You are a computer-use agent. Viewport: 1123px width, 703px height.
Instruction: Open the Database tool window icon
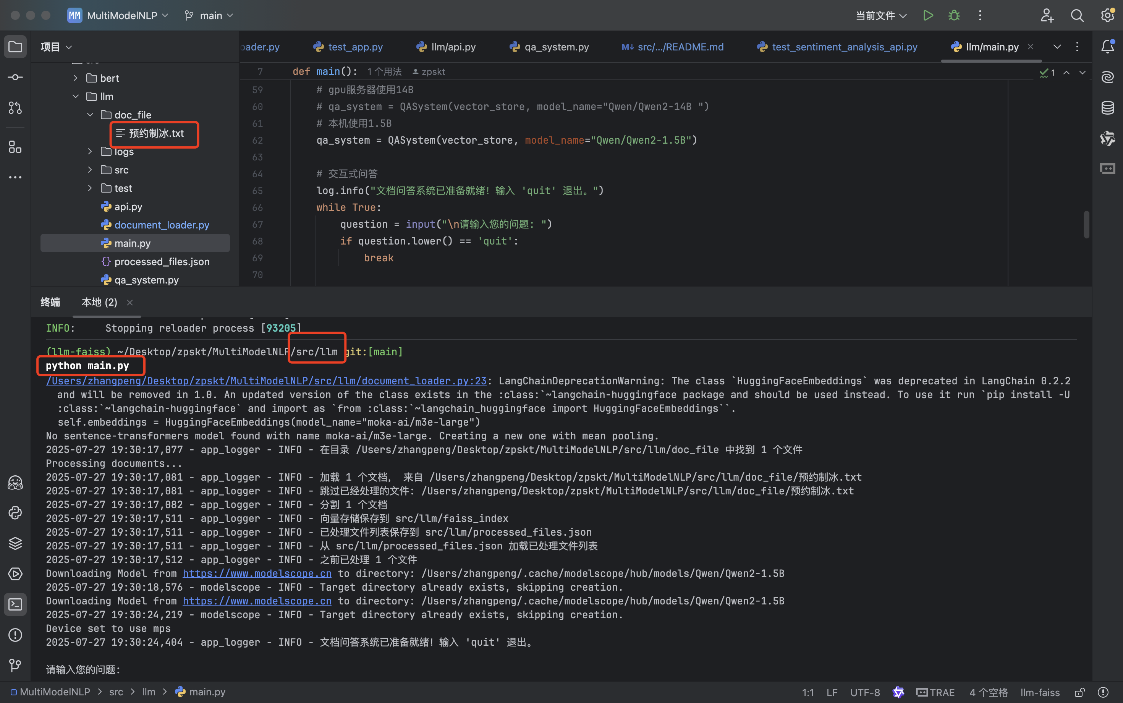click(x=1108, y=108)
